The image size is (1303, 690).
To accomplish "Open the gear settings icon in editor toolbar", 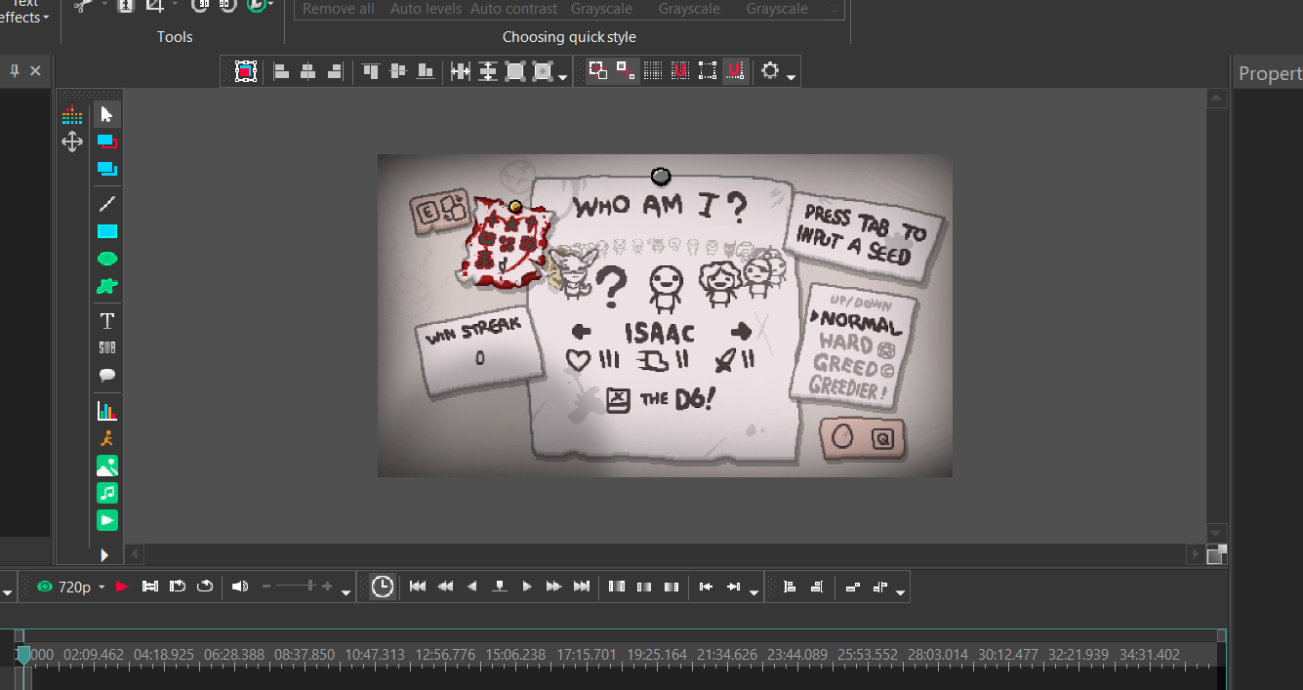I will point(770,71).
